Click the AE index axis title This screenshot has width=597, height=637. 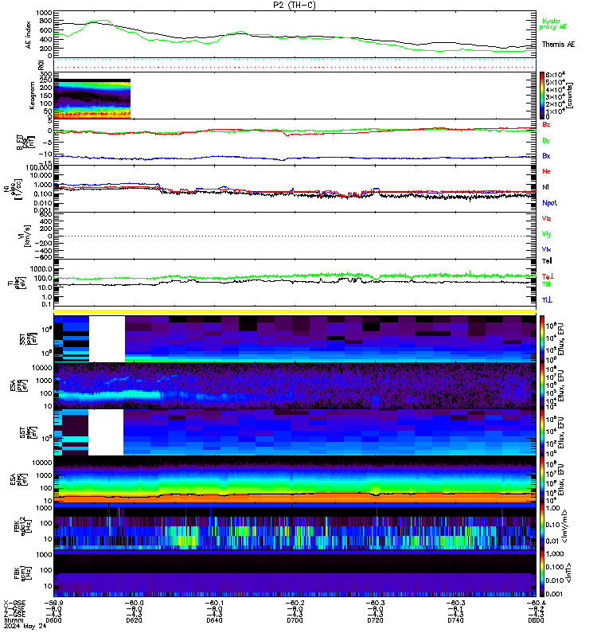tap(28, 35)
